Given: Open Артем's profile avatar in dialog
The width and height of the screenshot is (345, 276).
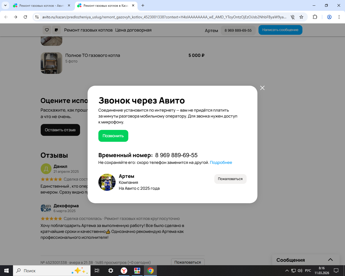Looking at the screenshot, I should pos(107,182).
